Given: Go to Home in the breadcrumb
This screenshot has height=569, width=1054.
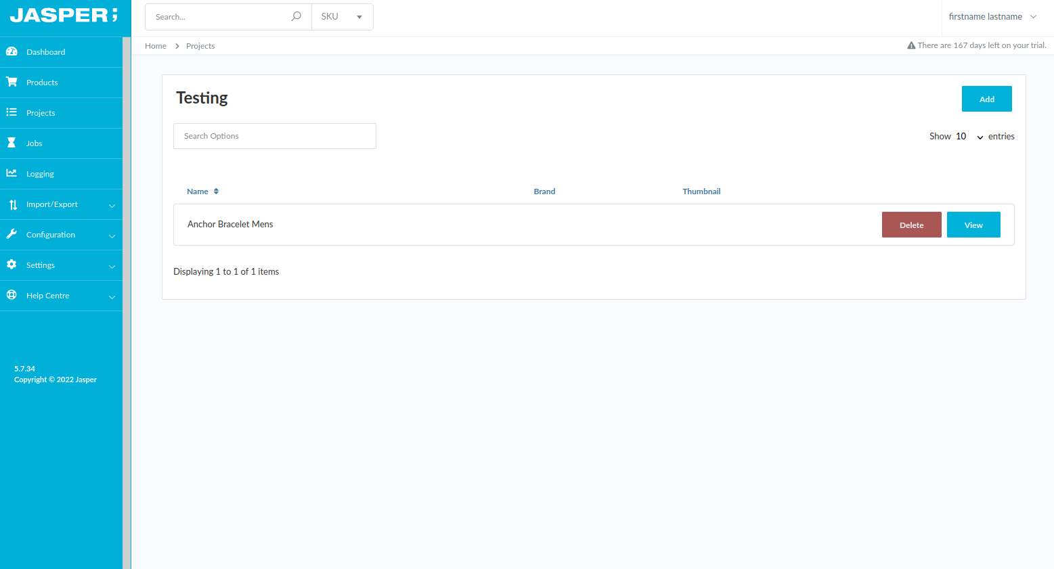Looking at the screenshot, I should 156,46.
